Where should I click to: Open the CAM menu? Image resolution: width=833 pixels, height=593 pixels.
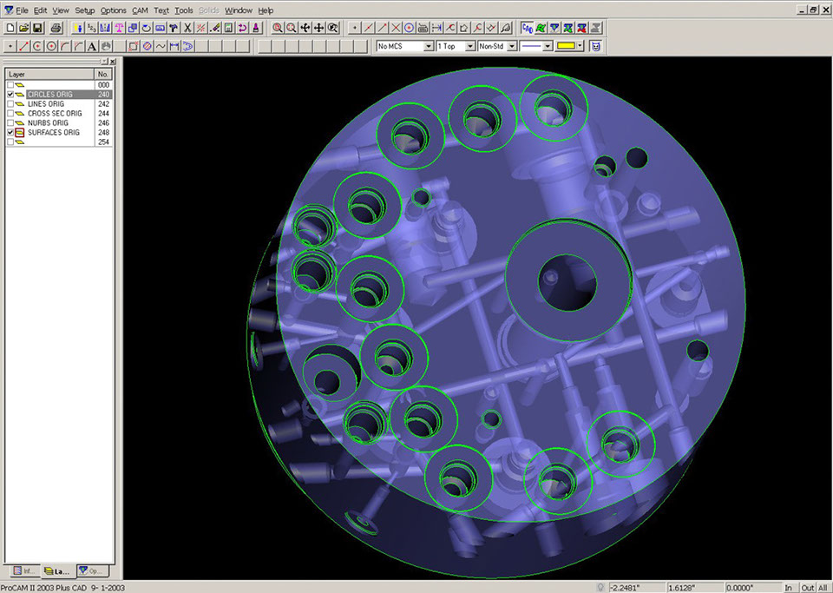[140, 10]
